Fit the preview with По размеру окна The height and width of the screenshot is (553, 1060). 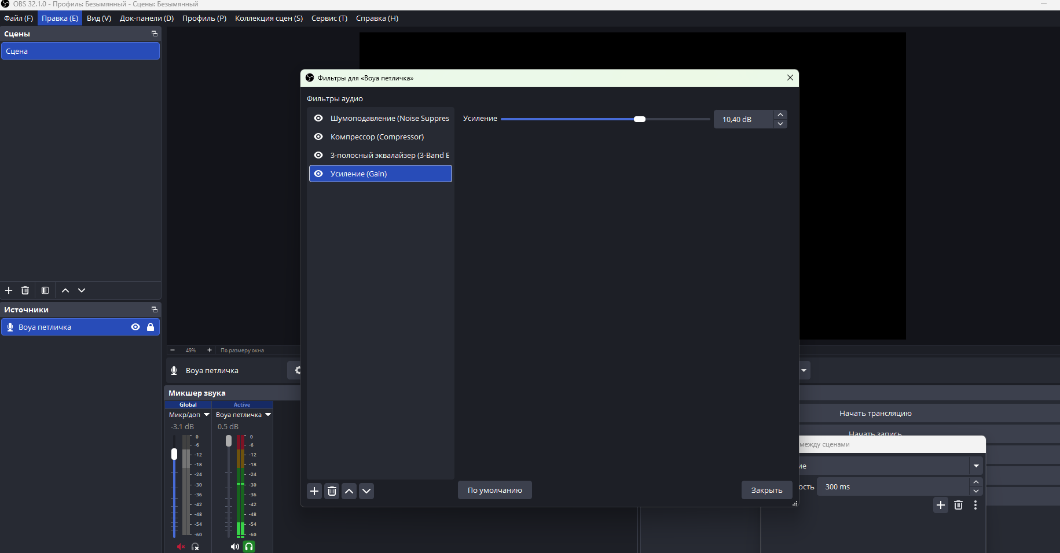click(x=242, y=350)
